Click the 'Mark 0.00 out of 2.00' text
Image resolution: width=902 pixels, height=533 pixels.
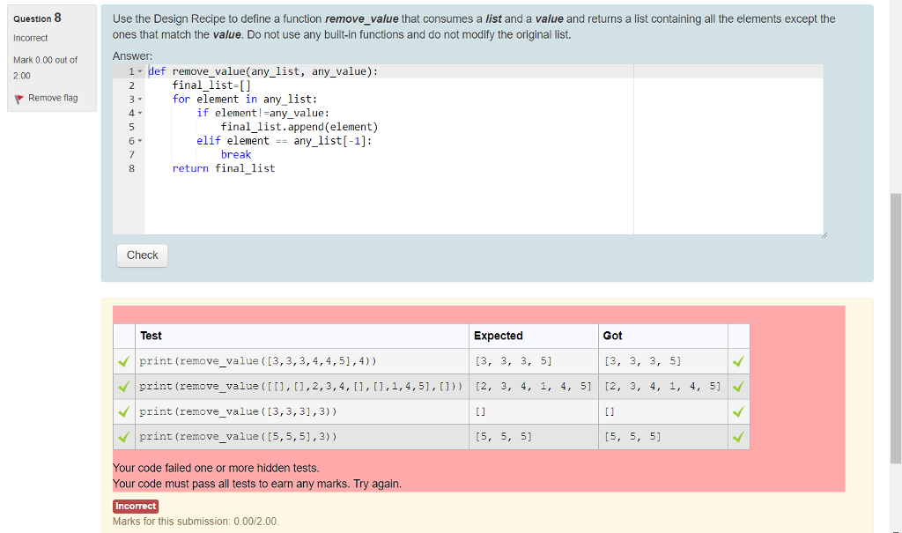point(46,68)
